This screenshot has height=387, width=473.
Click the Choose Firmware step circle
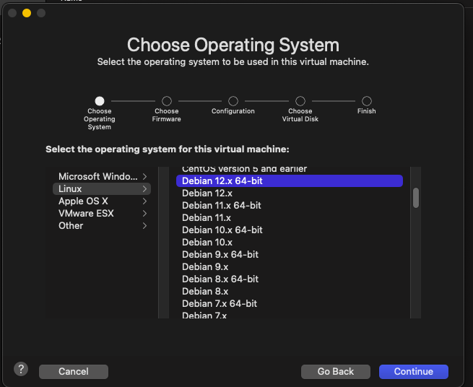pos(167,101)
